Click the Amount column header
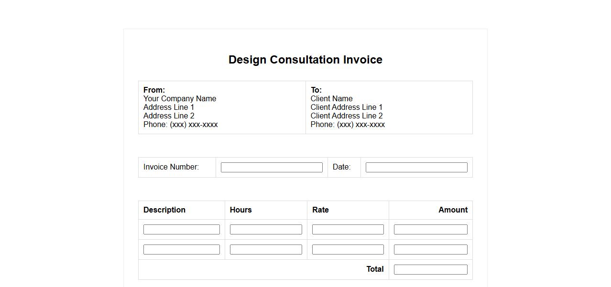 453,210
